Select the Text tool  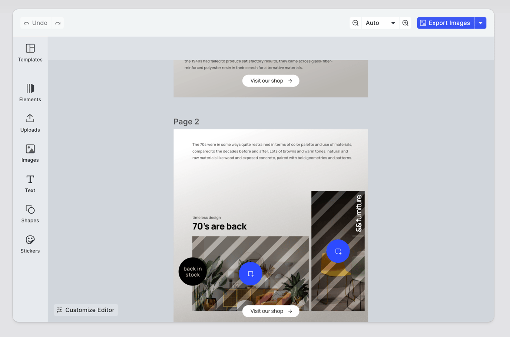click(x=30, y=184)
